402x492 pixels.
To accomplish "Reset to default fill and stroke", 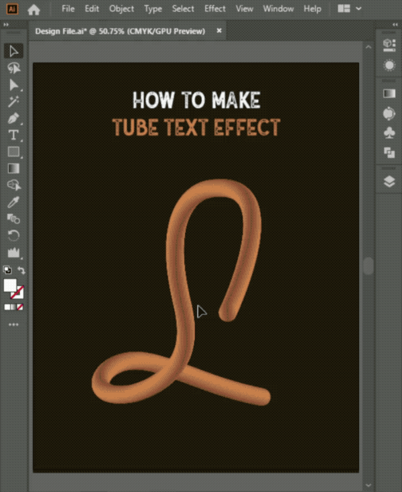I will pos(7,270).
